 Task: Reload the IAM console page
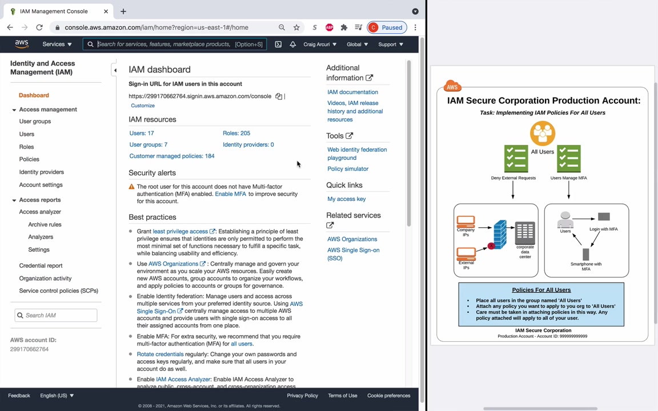(39, 27)
